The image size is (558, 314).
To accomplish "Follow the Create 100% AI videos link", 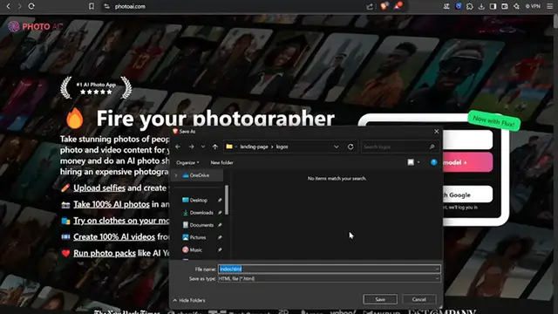I will click(x=114, y=236).
